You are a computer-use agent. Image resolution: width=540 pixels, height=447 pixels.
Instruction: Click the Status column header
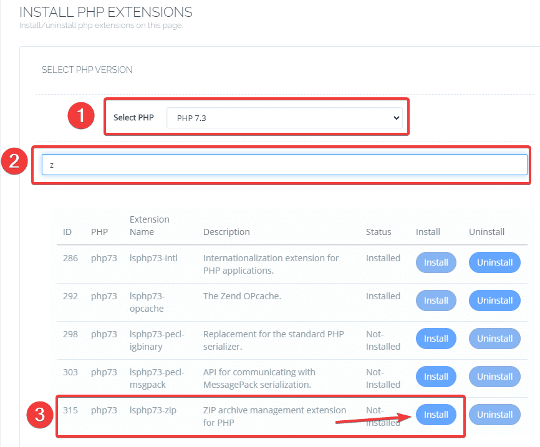coord(378,232)
